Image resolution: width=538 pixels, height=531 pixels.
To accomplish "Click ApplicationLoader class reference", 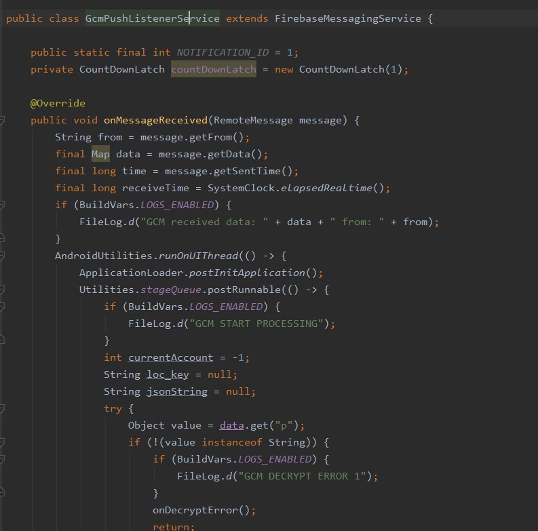I will (131, 273).
